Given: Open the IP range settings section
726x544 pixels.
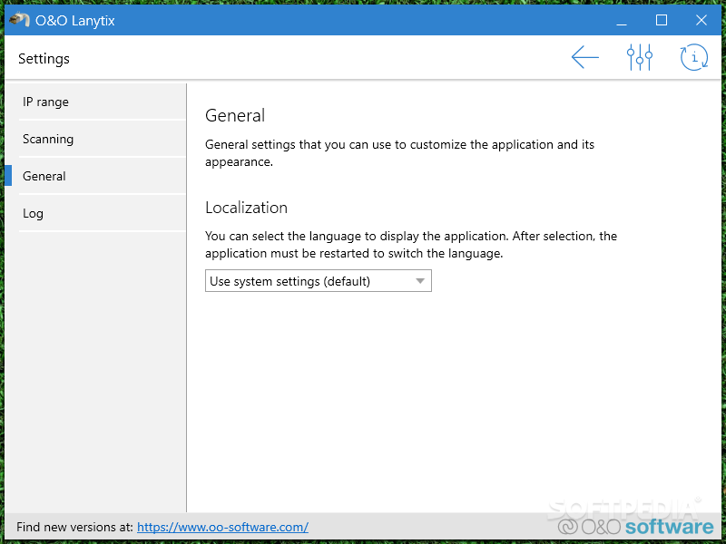Looking at the screenshot, I should pos(102,102).
